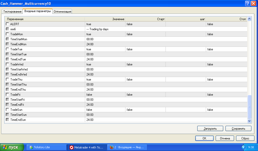Open the Windows Start button
This screenshot has height=151, width=258.
pos(12,147)
